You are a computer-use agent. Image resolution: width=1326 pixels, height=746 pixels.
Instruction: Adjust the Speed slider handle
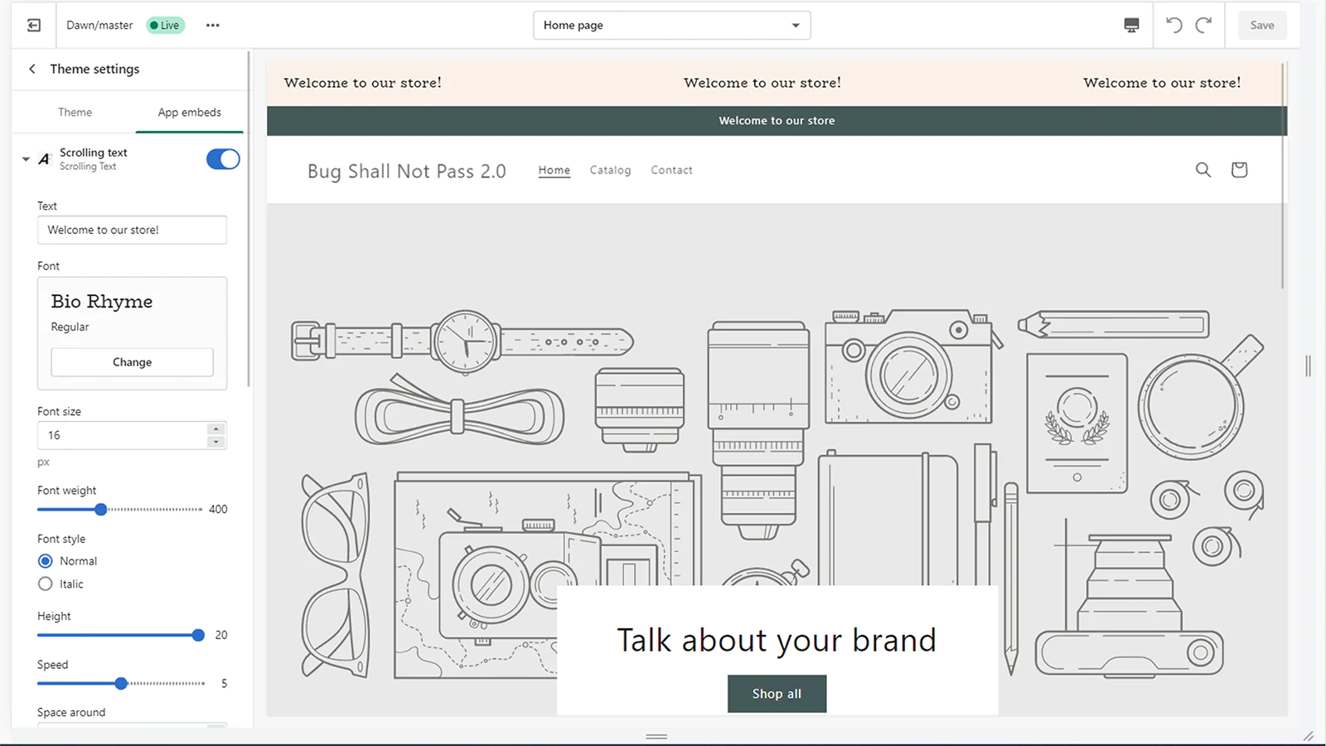[121, 683]
